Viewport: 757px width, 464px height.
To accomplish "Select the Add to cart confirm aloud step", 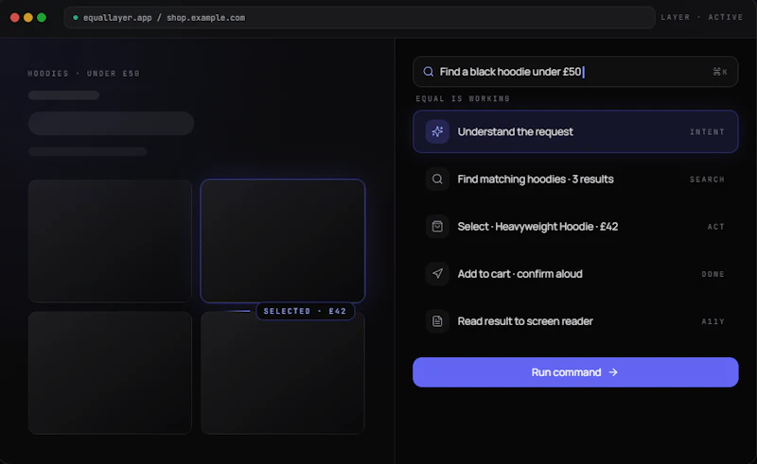I will point(575,273).
